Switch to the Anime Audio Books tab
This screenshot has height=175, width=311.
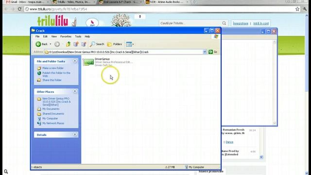pyautogui.click(x=167, y=2)
